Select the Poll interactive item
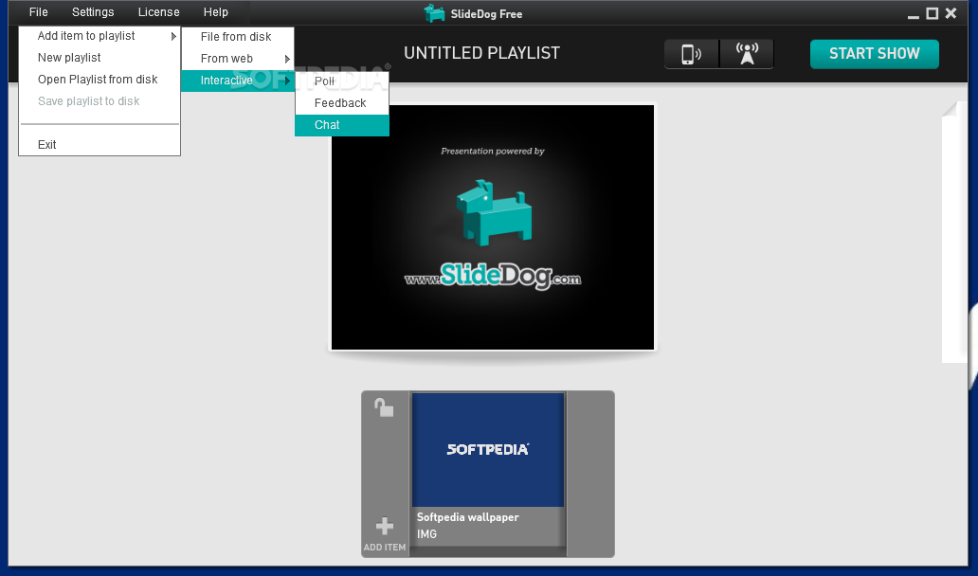This screenshot has height=576, width=978. pyautogui.click(x=342, y=81)
